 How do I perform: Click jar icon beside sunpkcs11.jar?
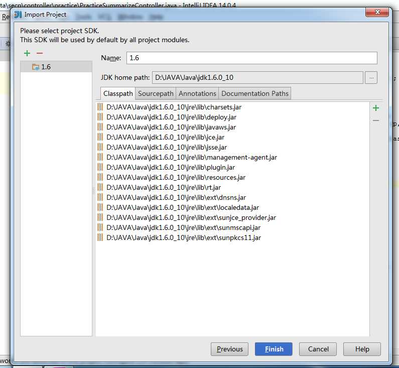(x=100, y=237)
